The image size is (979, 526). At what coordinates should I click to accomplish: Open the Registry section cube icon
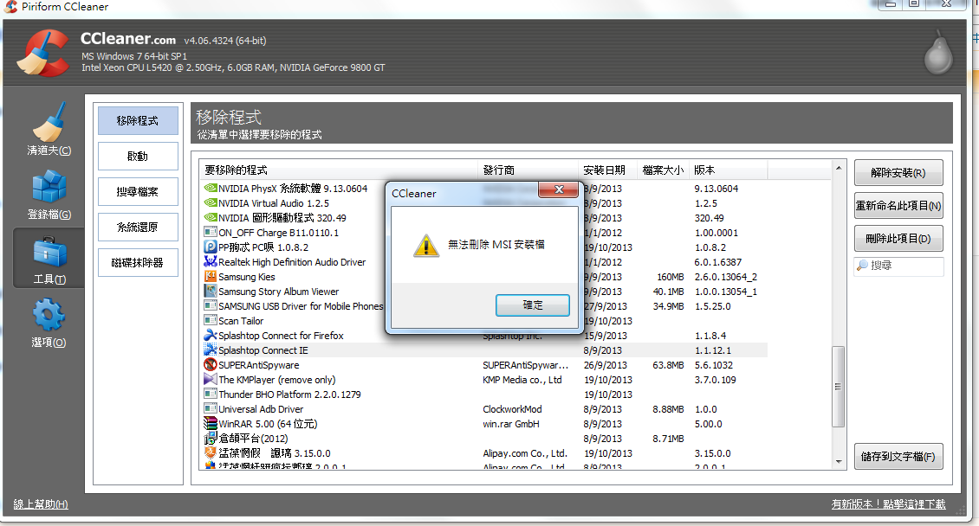click(49, 187)
